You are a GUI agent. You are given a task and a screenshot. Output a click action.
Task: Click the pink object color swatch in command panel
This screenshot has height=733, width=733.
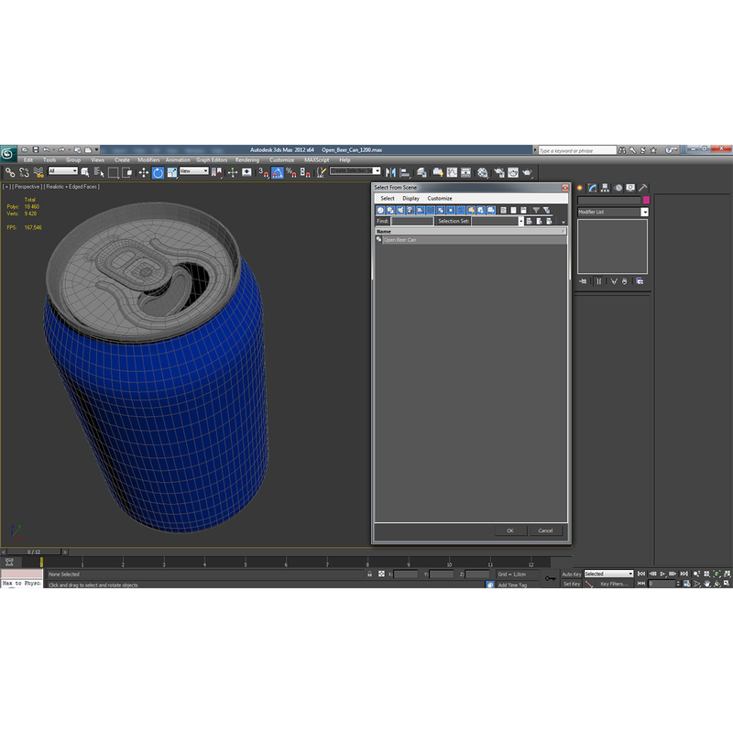point(646,200)
